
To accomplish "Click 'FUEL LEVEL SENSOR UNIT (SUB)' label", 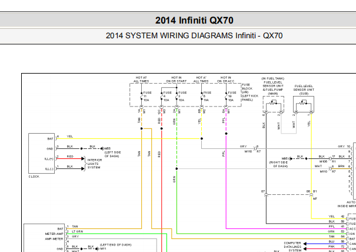I will [304, 89].
